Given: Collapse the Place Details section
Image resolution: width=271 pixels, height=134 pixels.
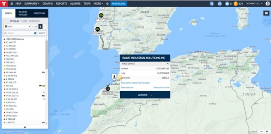Looking at the screenshot, I should tap(167, 64).
